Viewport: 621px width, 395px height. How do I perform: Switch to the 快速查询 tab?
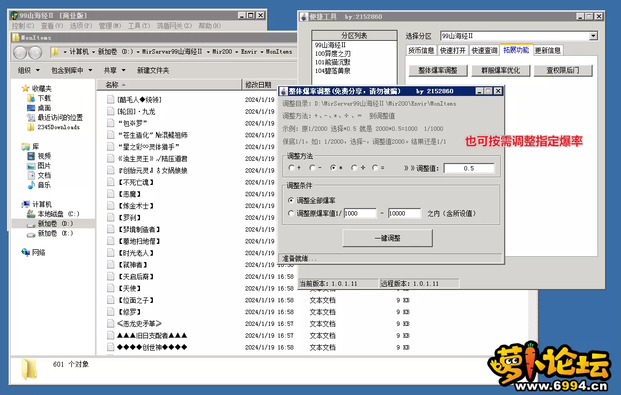tap(484, 50)
